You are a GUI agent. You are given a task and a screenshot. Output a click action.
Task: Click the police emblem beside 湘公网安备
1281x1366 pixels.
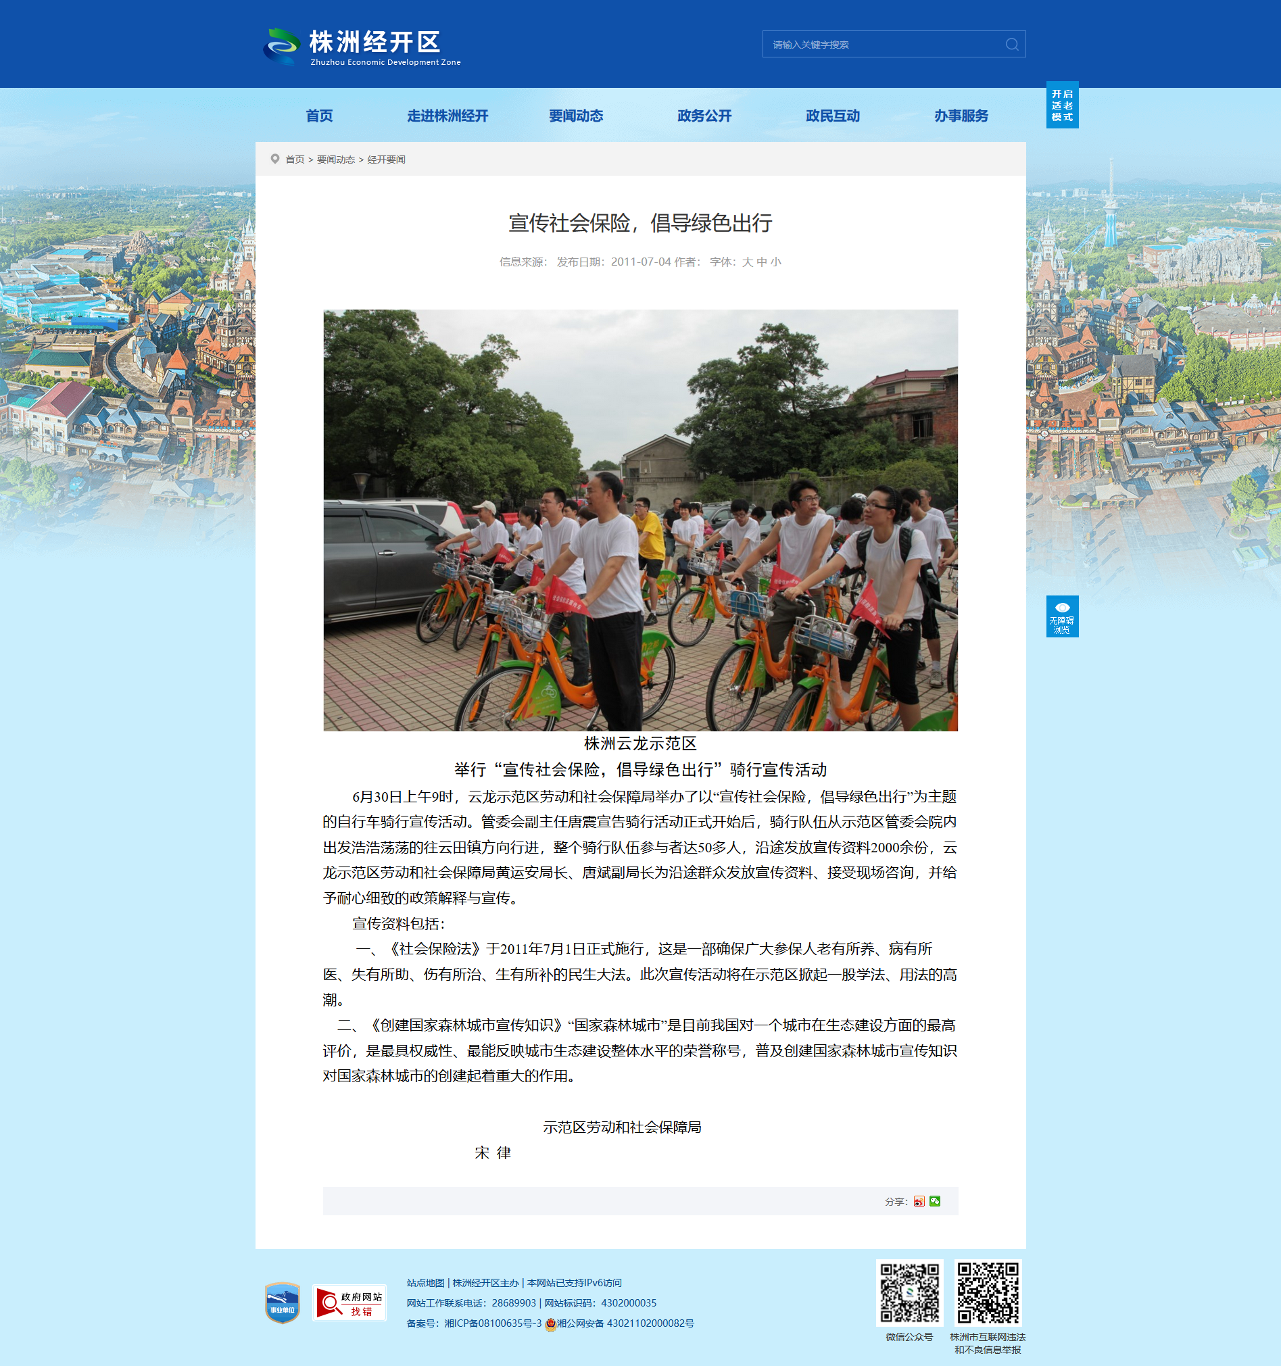click(x=550, y=1324)
